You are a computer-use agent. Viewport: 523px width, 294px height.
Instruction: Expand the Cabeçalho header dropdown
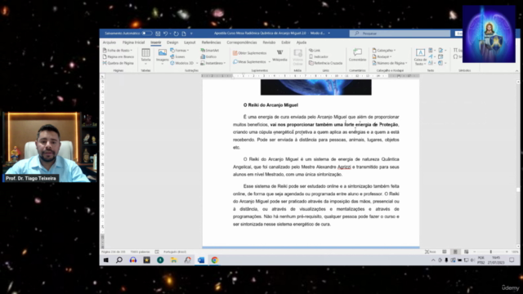click(384, 51)
